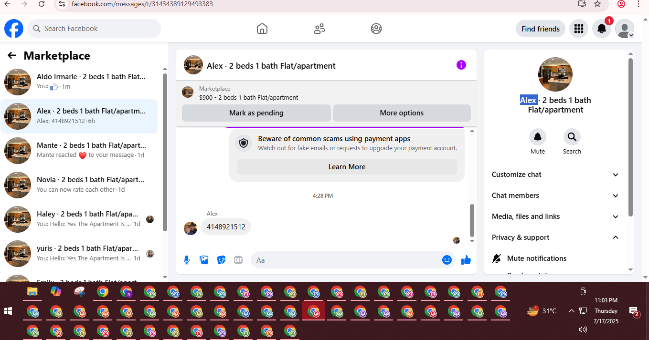The image size is (649, 340).
Task: Open the Groups icon in top navigation
Action: click(x=376, y=29)
